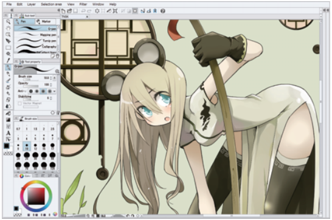Select the second Anti-aliasing option
This screenshot has width=332, height=220.
pyautogui.click(x=37, y=91)
